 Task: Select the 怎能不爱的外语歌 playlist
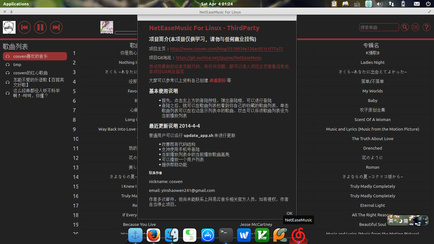[x=35, y=82]
